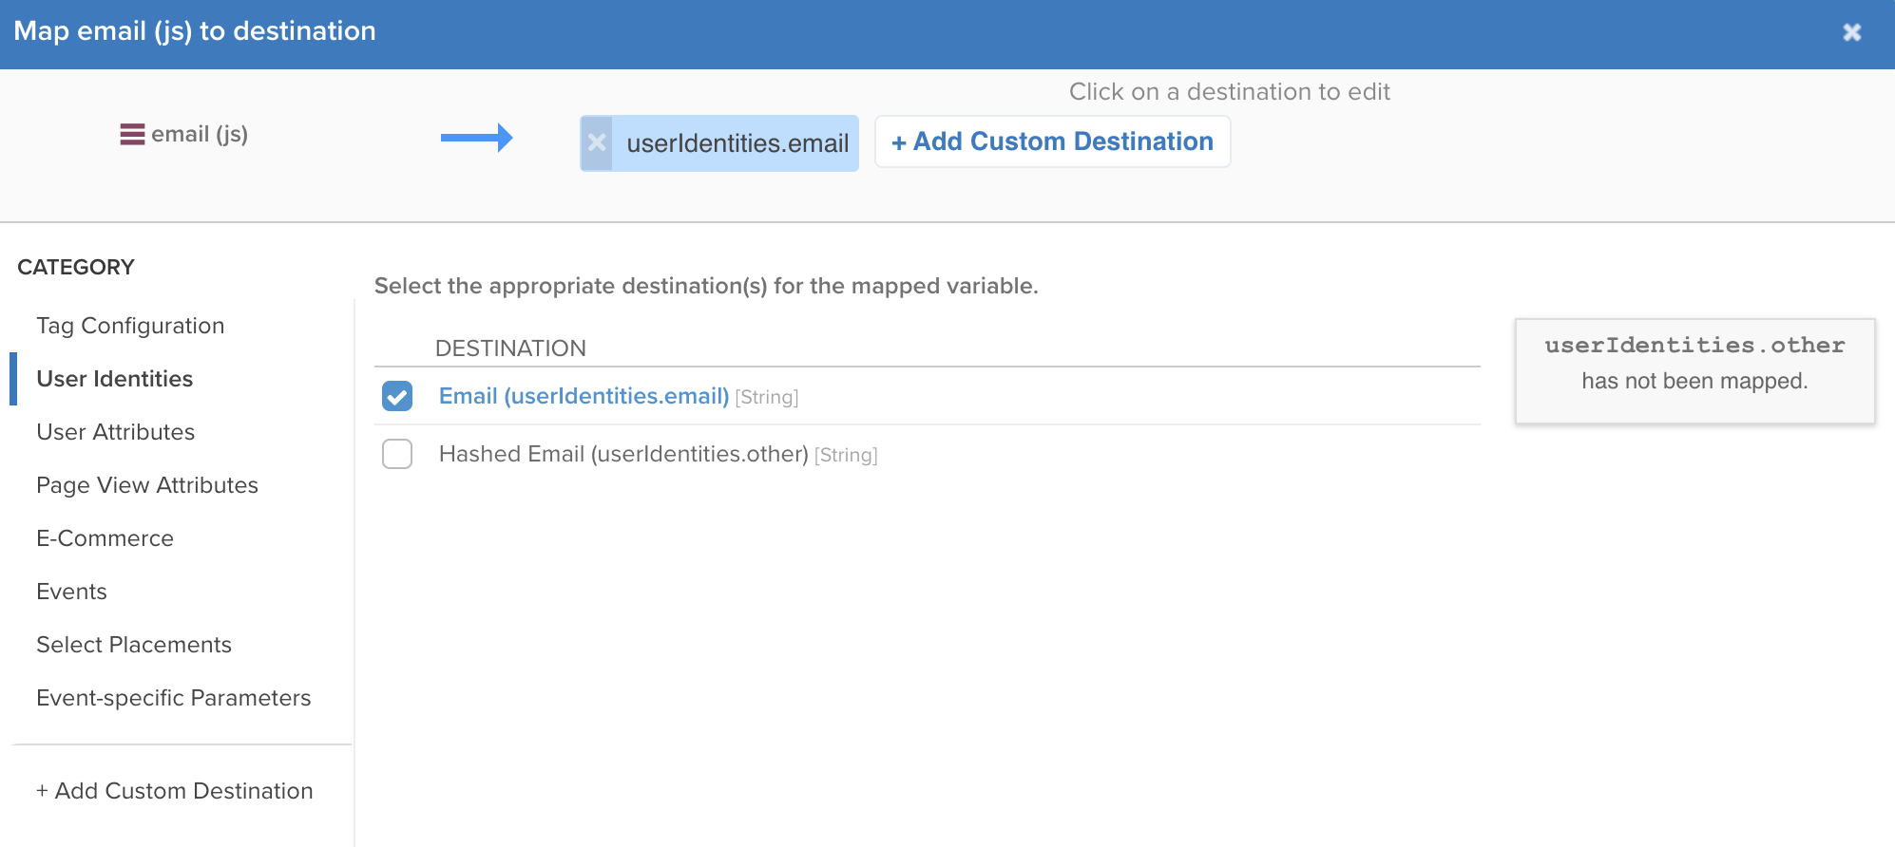
Task: Open the Select Placements category
Action: click(134, 644)
